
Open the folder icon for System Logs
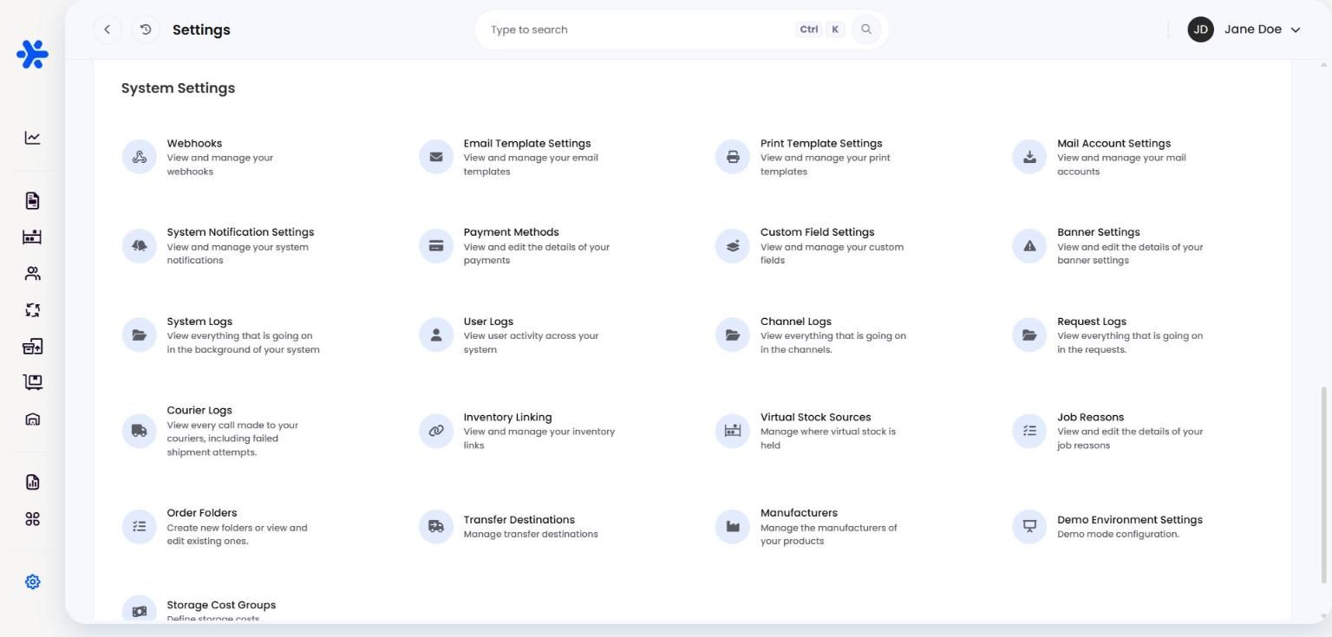point(139,335)
